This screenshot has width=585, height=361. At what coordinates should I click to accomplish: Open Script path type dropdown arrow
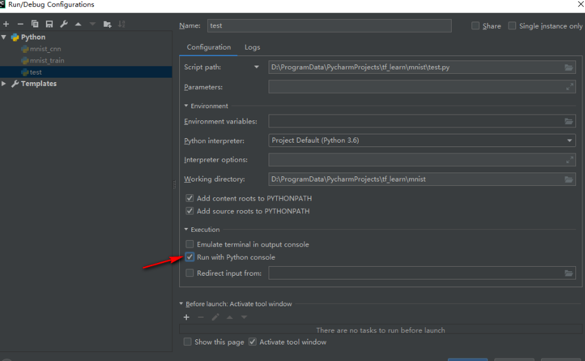point(256,67)
